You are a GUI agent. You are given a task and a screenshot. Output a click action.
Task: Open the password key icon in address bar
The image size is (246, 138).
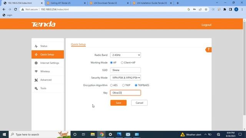point(194,9)
